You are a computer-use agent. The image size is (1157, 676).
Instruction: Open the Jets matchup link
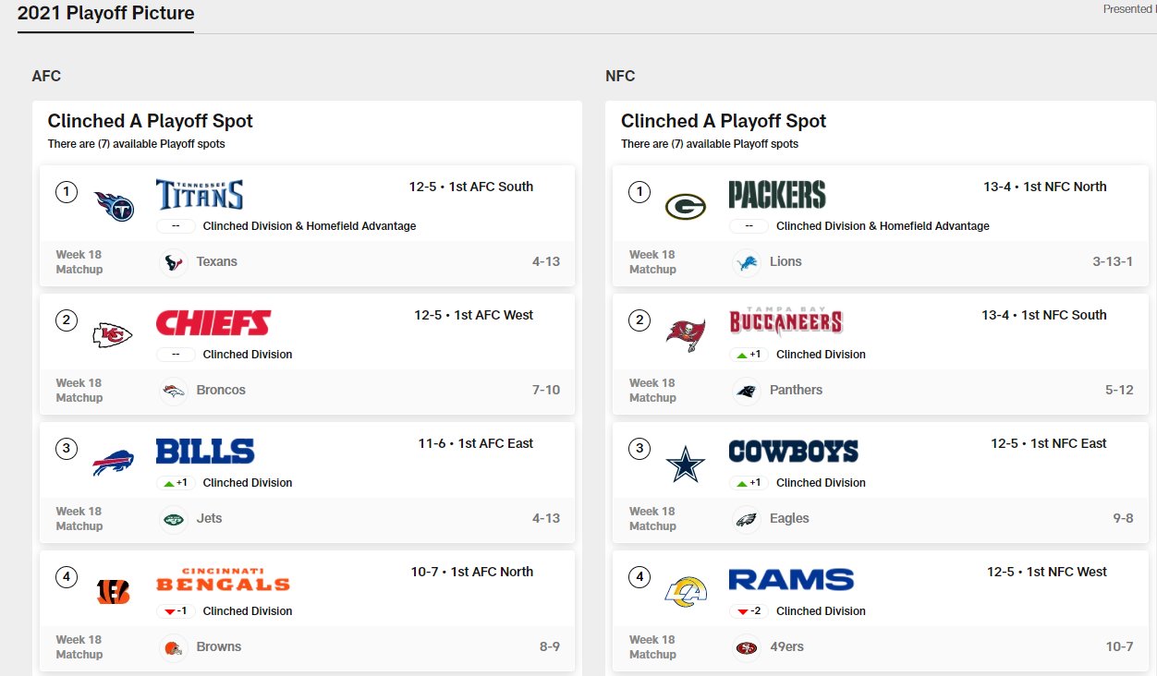tap(209, 519)
